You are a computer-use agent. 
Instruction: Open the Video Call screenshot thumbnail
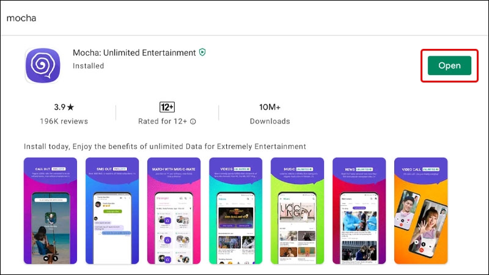(421, 211)
